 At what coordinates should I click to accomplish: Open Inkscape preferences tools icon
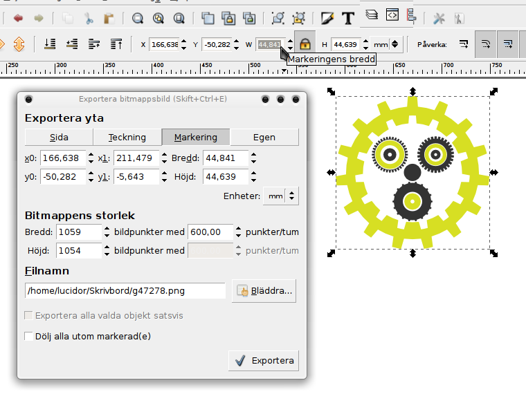(x=439, y=17)
